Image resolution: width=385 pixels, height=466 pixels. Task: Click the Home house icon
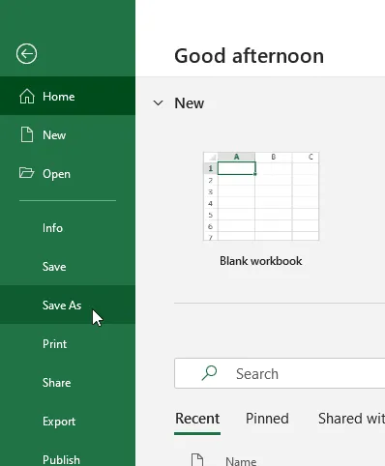27,96
